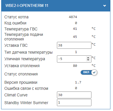The width and height of the screenshot is (113, 111).
Task: Click the °C unit beside Уставка ГВС
Action: point(93,44)
